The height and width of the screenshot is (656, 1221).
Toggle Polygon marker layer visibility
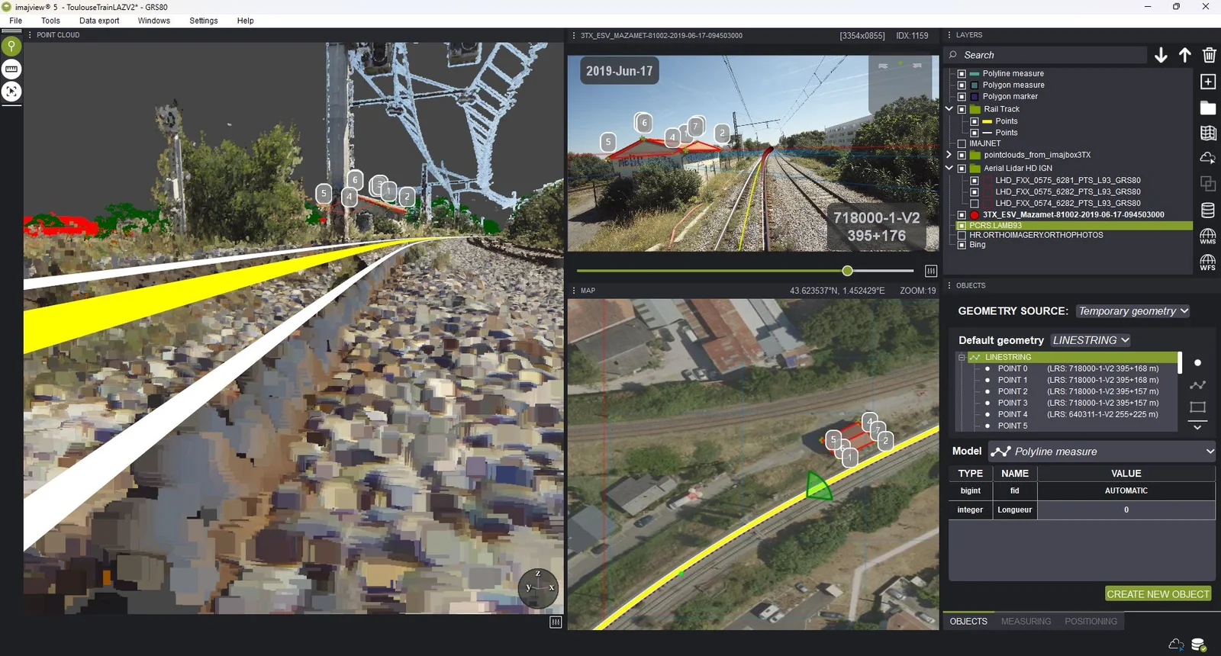click(962, 97)
